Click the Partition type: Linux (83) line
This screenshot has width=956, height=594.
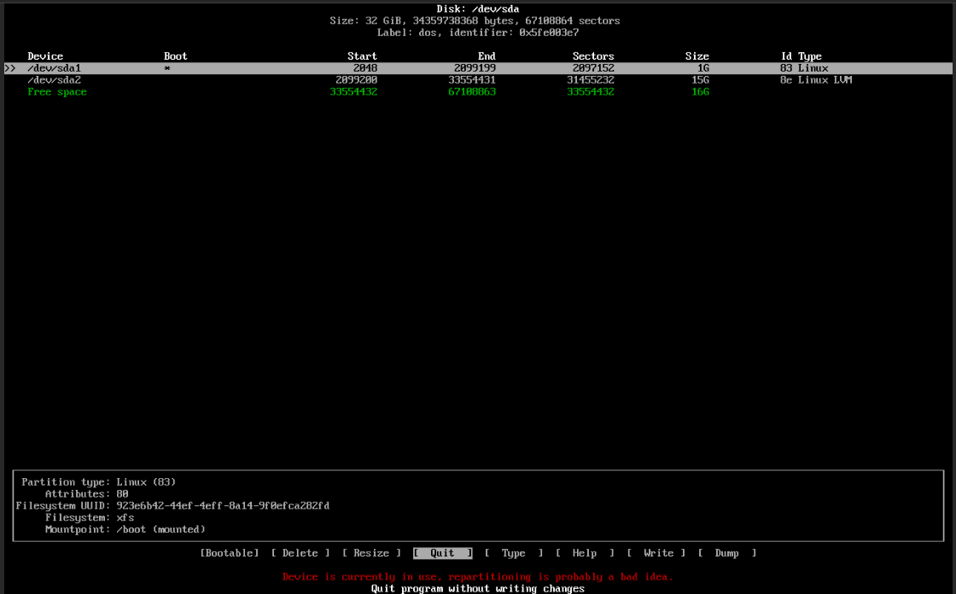coord(99,482)
